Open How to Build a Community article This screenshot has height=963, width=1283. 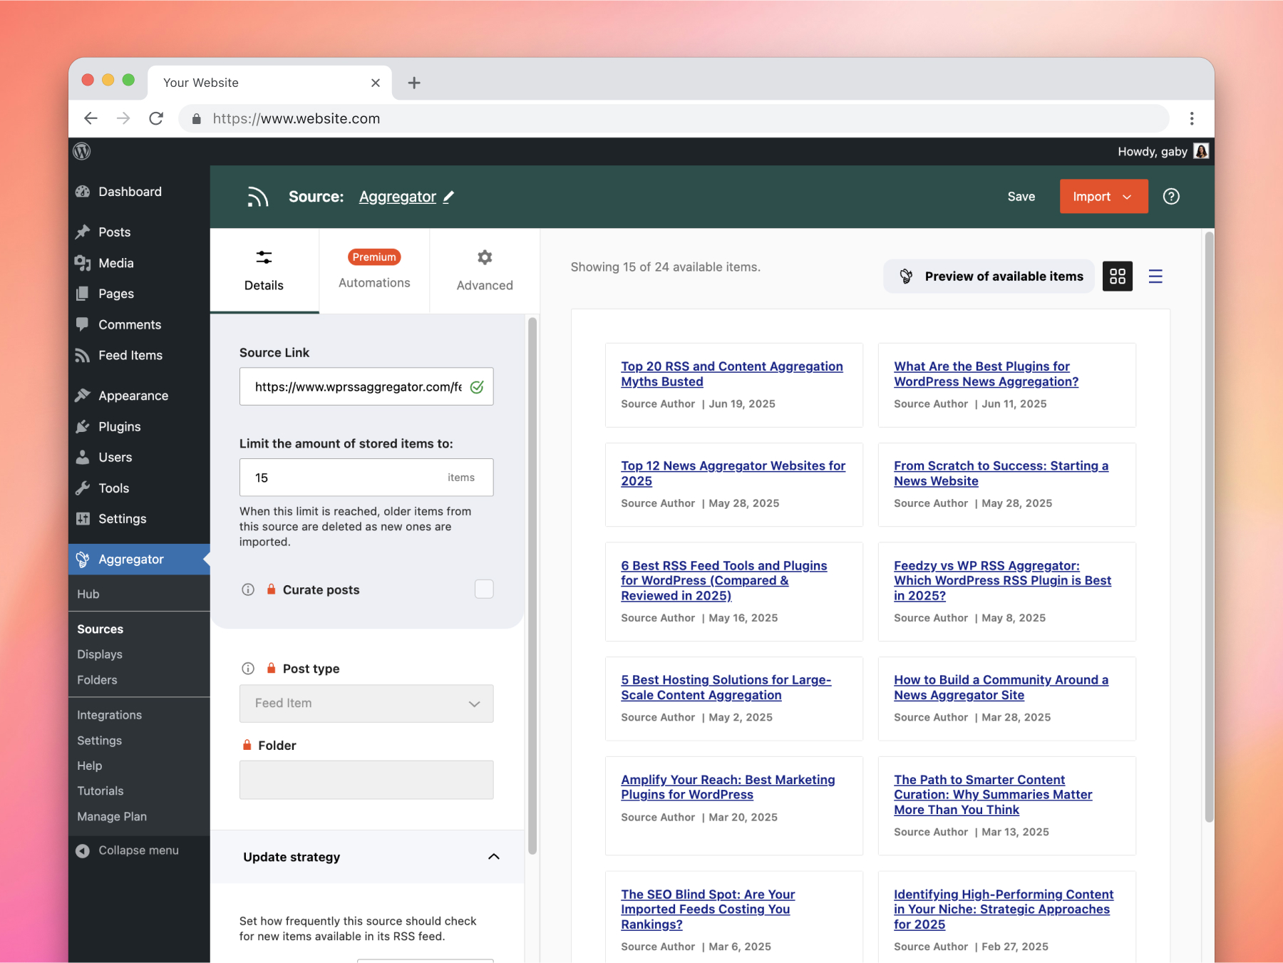(1001, 687)
